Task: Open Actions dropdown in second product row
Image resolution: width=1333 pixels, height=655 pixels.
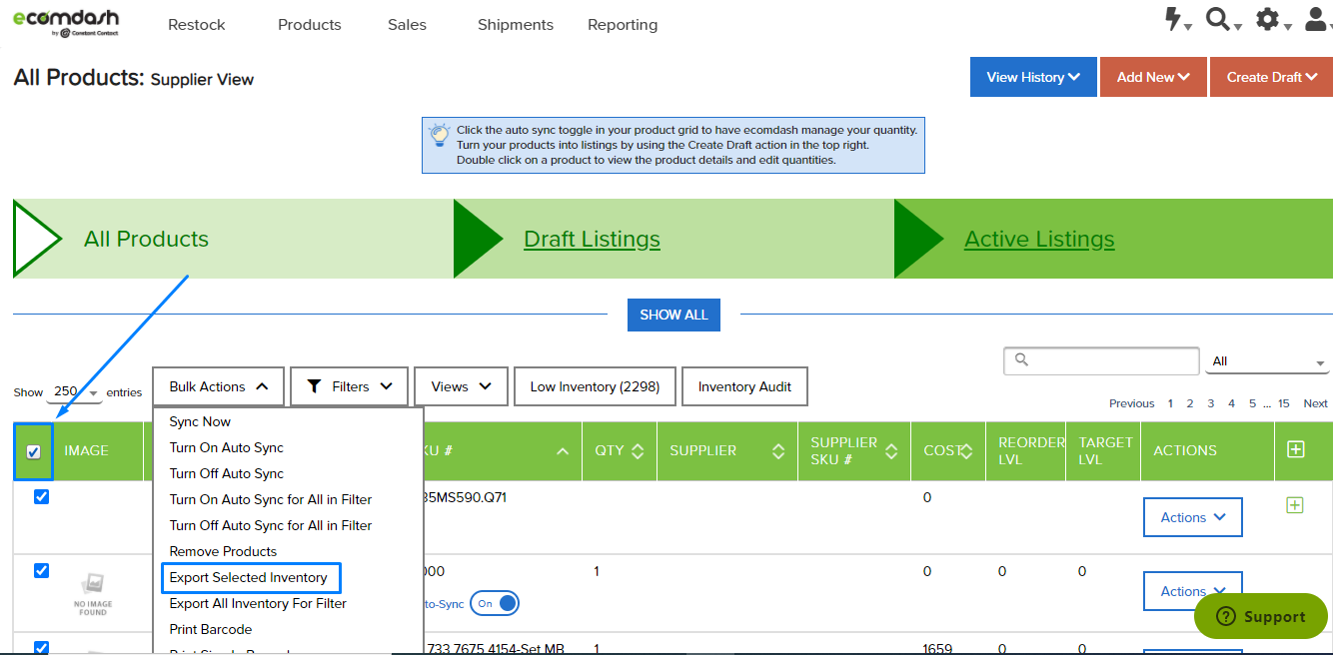Action: (1192, 591)
